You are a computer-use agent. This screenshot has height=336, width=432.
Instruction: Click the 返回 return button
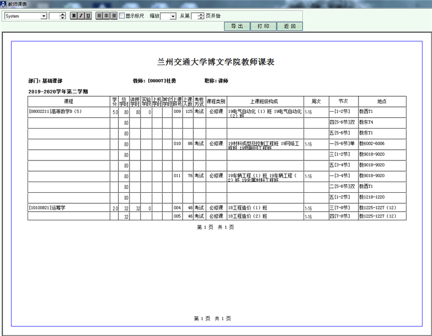pyautogui.click(x=289, y=26)
